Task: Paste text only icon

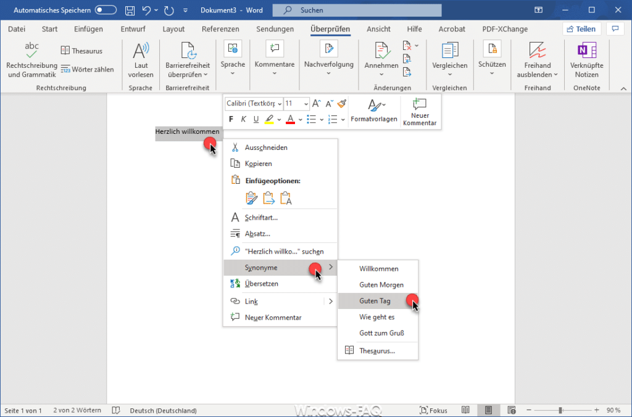Action: 286,198
